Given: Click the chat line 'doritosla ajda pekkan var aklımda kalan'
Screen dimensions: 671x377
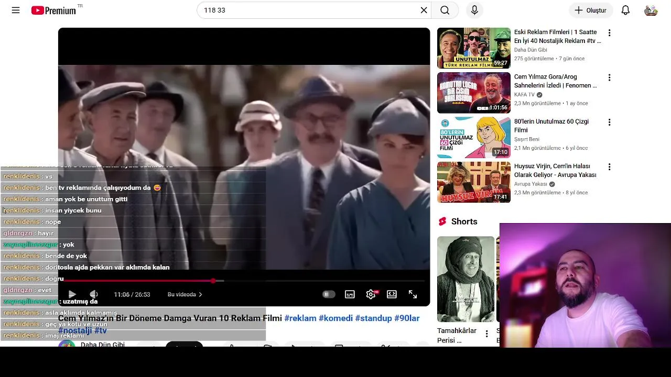Looking at the screenshot, I should (107, 267).
